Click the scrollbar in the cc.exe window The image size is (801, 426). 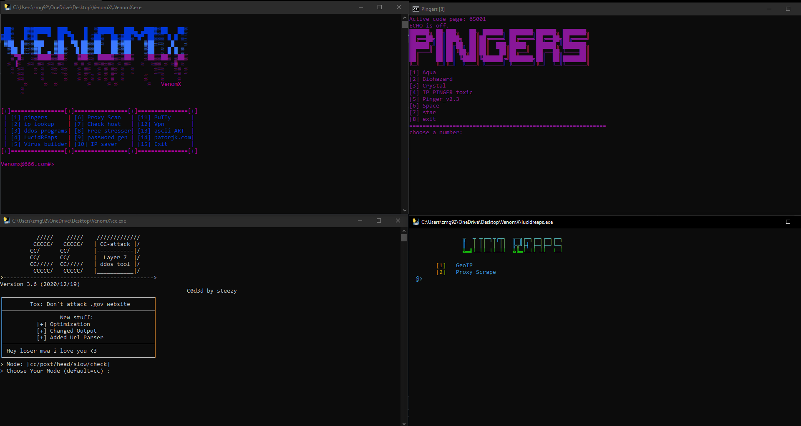(x=403, y=238)
